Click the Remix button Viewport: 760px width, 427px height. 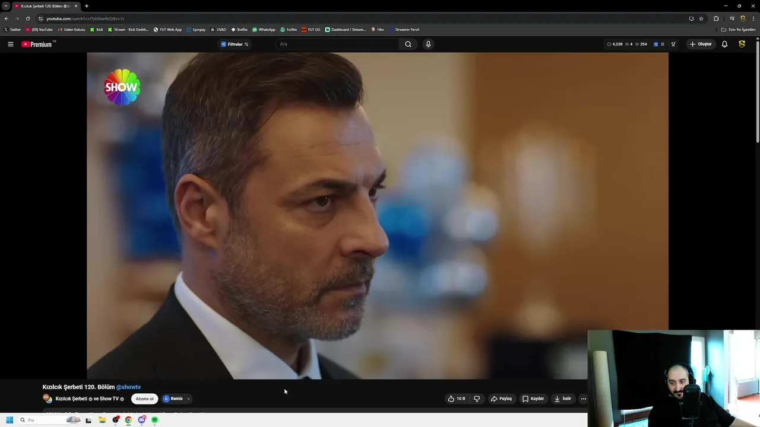click(x=173, y=399)
